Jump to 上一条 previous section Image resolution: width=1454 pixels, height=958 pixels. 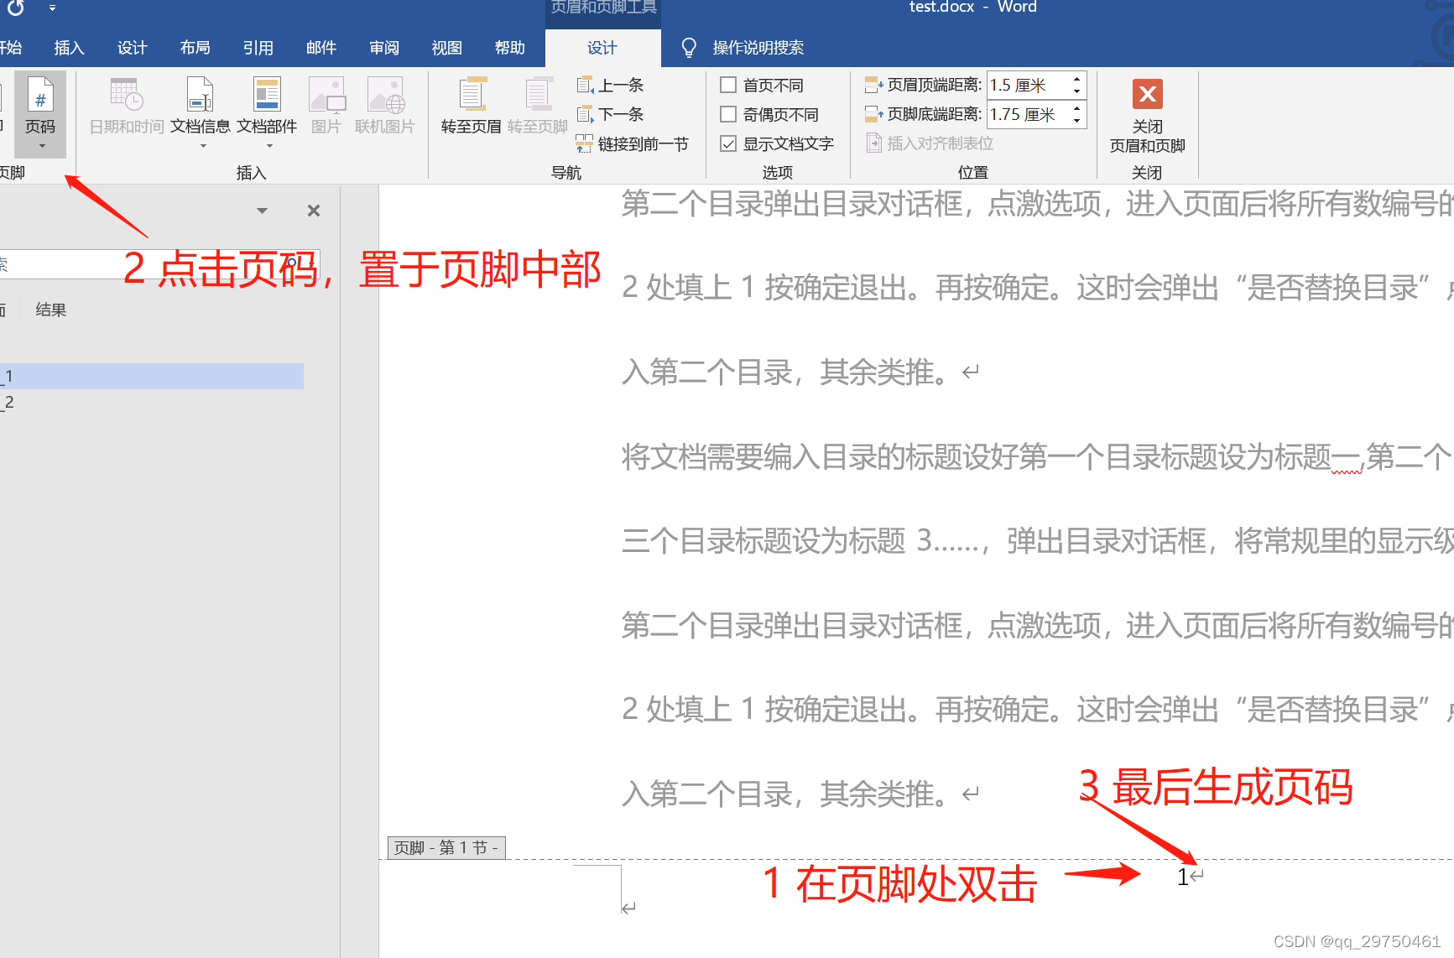coord(610,85)
